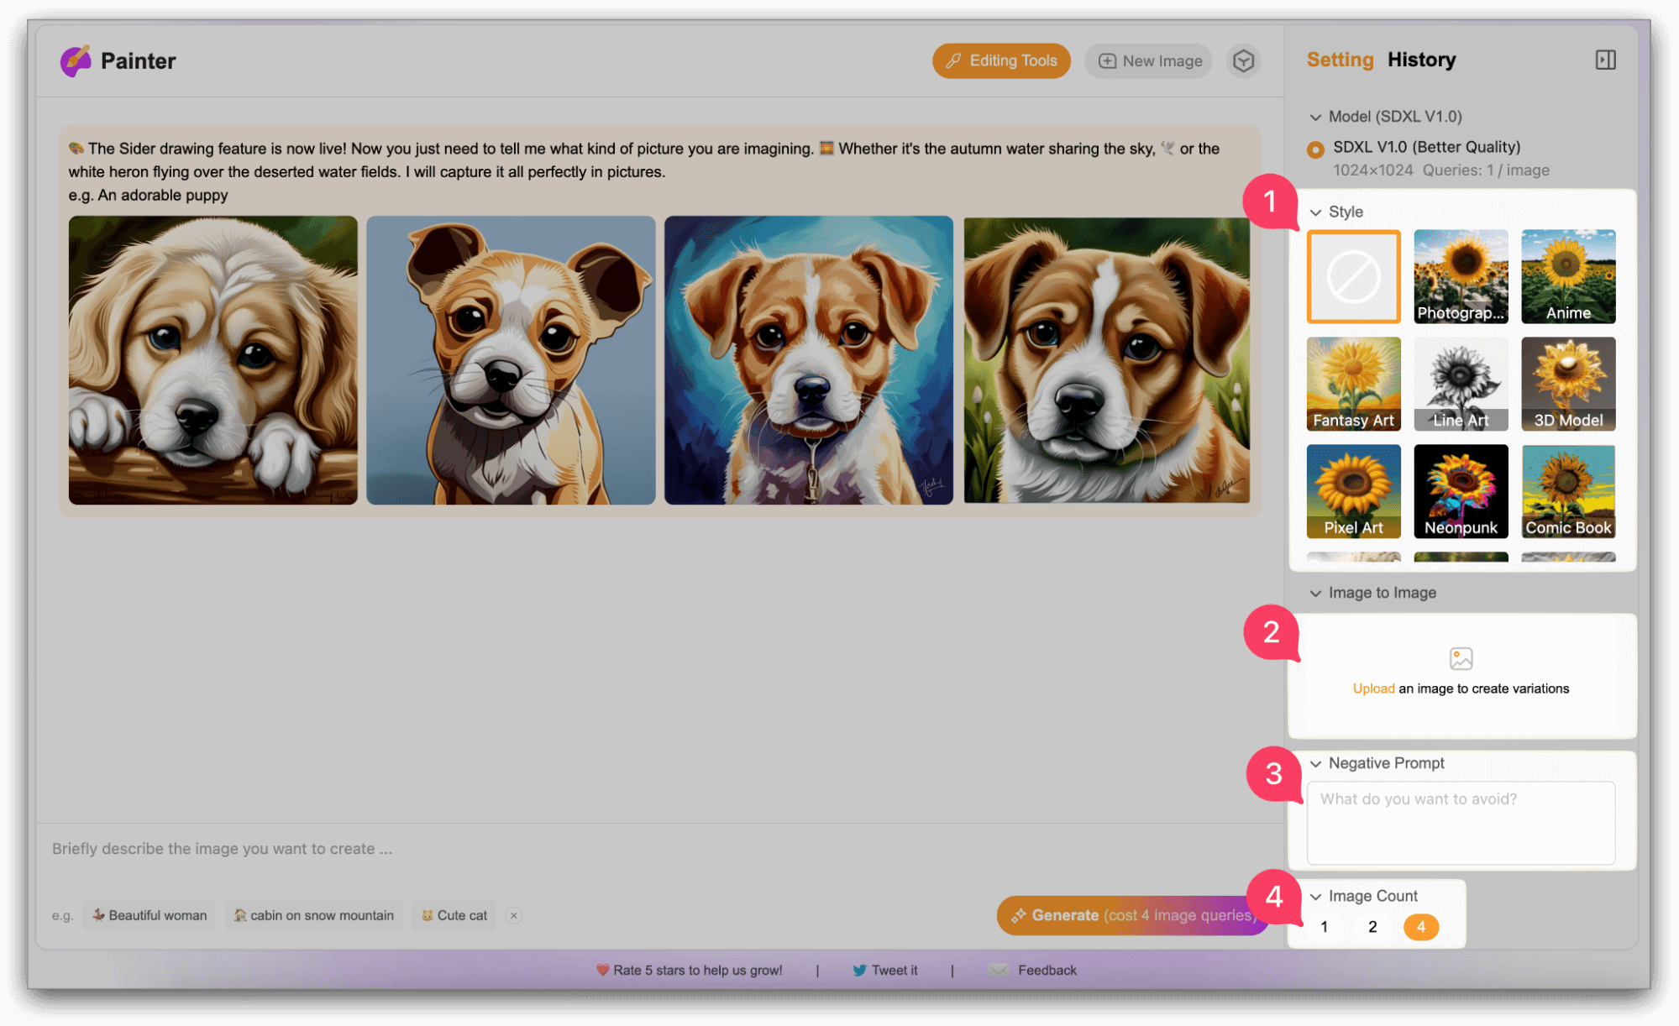Click the Painter logo icon
This screenshot has width=1679, height=1026.
tap(76, 60)
